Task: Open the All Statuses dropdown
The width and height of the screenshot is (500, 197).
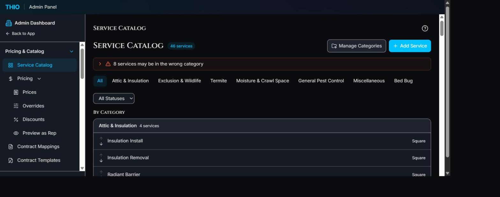Action: [x=114, y=98]
